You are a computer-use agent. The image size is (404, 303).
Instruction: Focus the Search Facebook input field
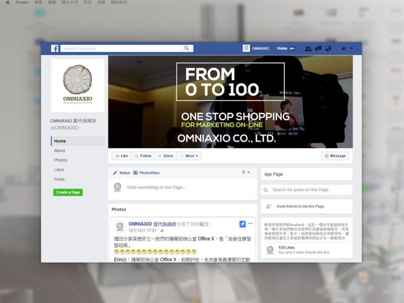point(127,48)
